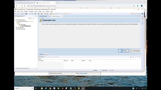The width and height of the screenshot is (161, 90).
Task: Click the External Tools run icon
Action: [42, 14]
